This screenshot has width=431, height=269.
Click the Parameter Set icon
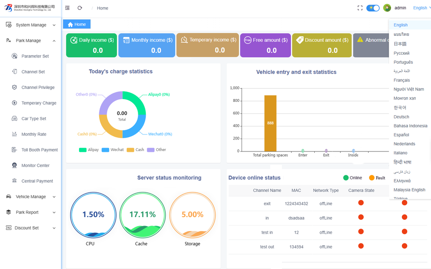tap(14, 56)
